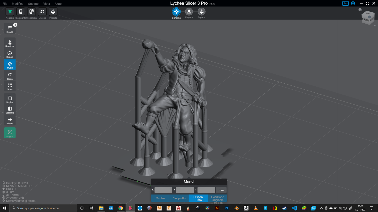Open the mm units dropdown
The width and height of the screenshot is (378, 212).
(221, 190)
